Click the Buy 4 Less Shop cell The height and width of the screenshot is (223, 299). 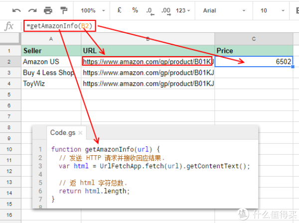point(51,73)
